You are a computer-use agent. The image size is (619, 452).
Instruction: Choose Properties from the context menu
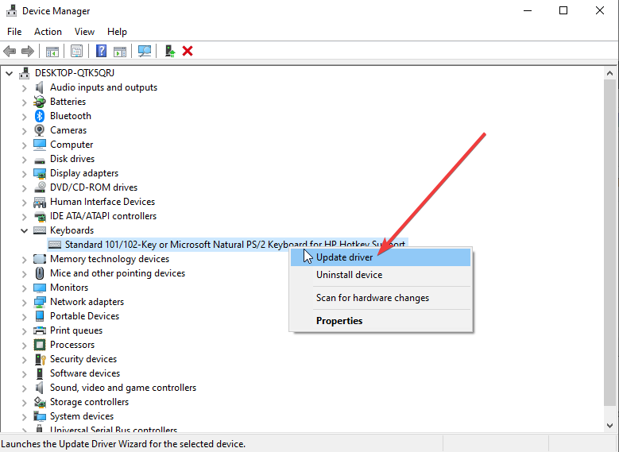click(381, 321)
